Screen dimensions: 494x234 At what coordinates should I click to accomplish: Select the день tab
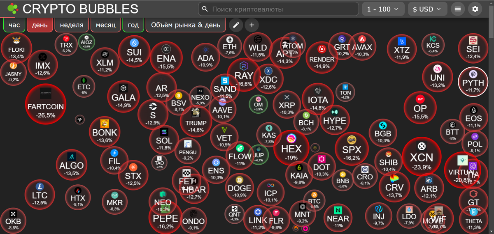click(x=40, y=25)
